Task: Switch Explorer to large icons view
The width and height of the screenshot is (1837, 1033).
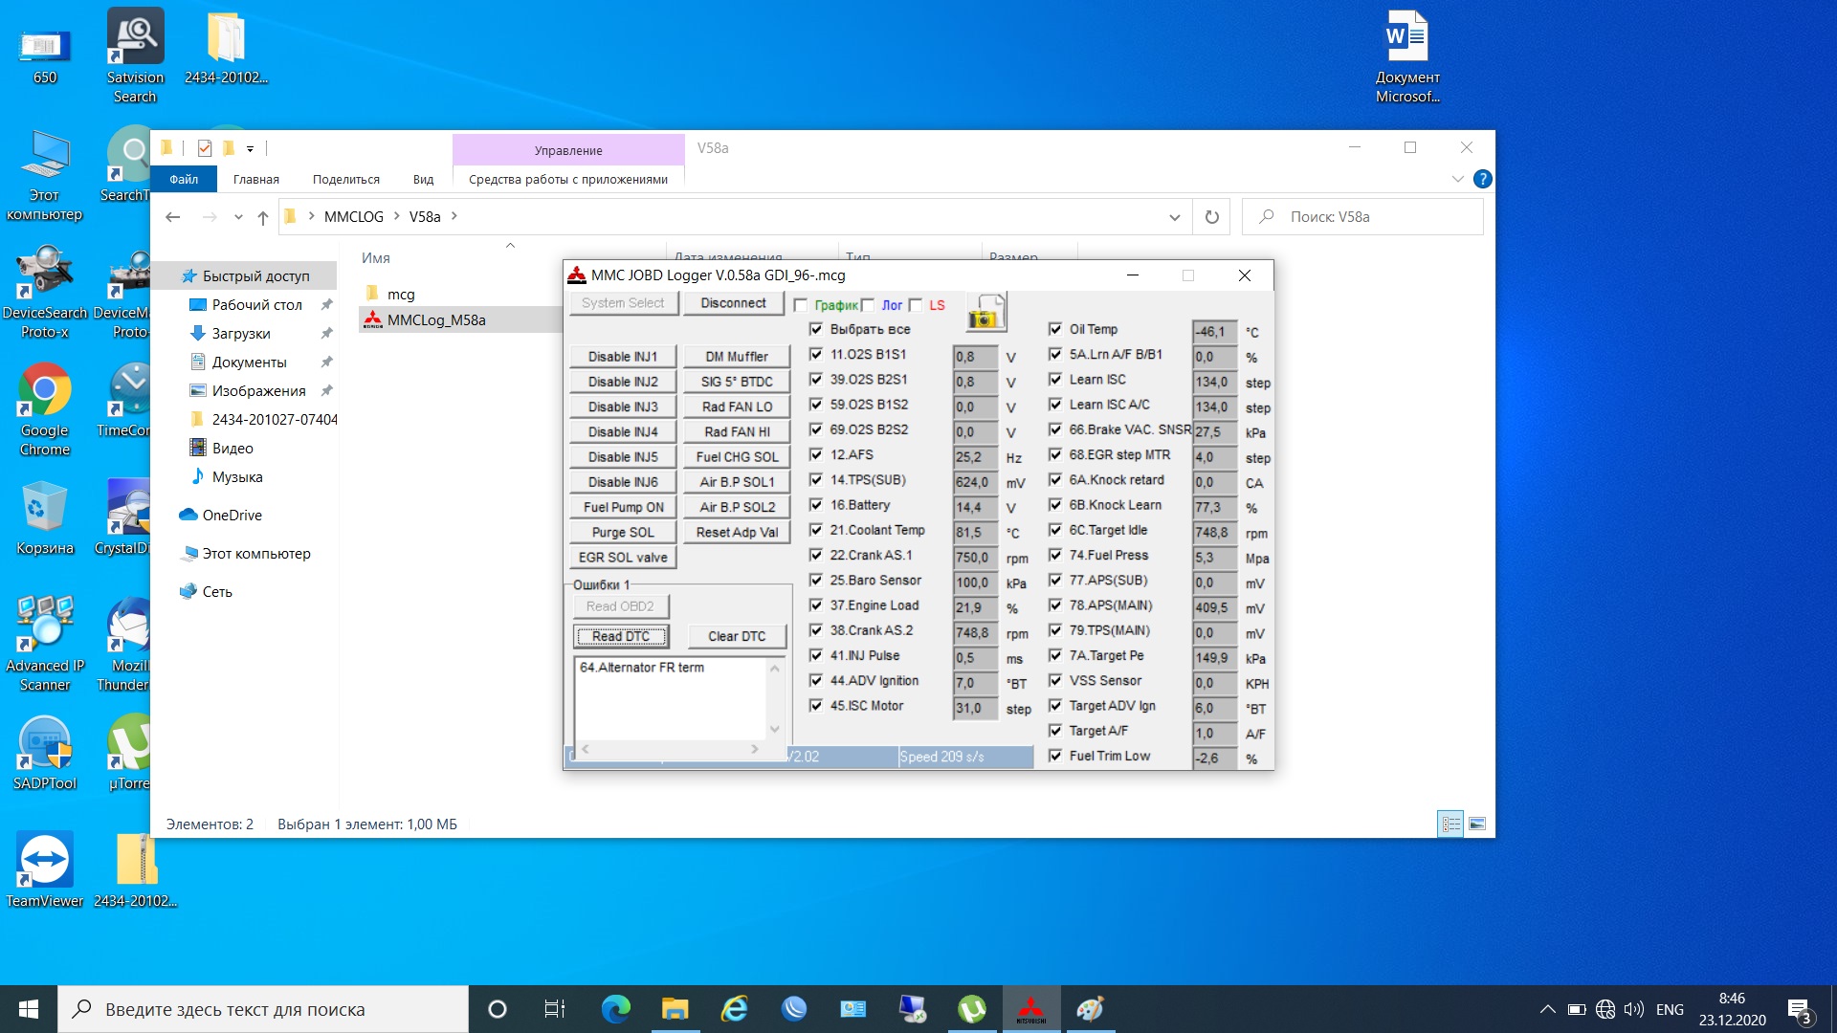Action: tap(1477, 824)
